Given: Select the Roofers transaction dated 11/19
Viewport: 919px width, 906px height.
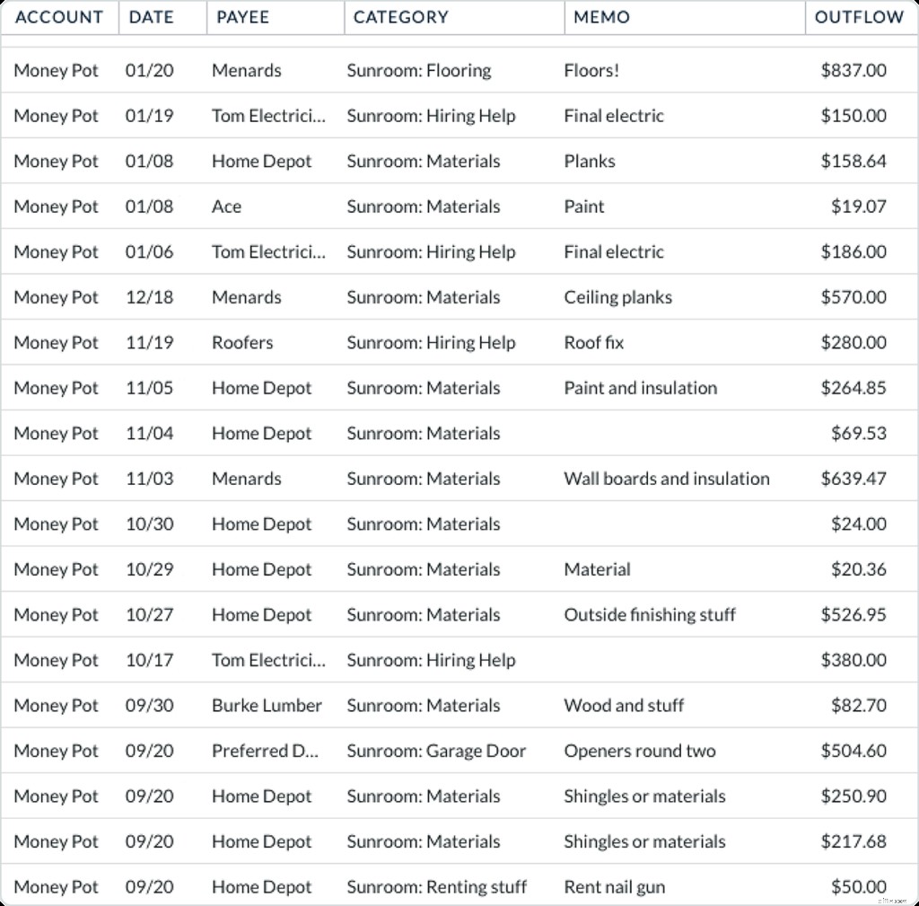Looking at the screenshot, I should (x=240, y=342).
